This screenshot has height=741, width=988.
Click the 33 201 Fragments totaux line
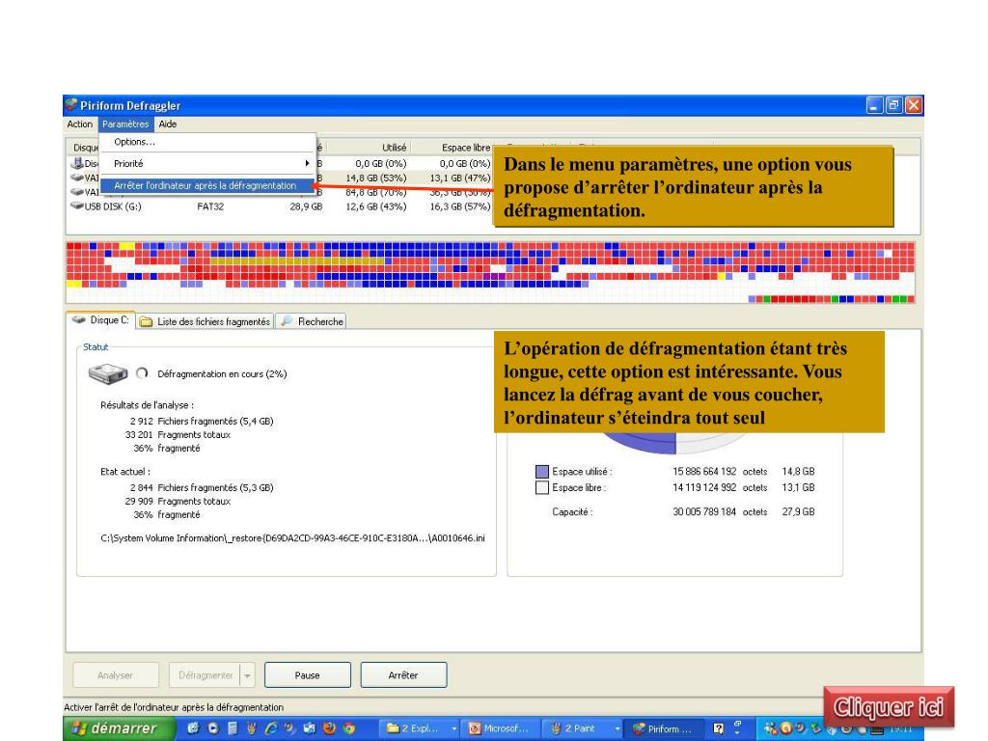[x=178, y=435]
